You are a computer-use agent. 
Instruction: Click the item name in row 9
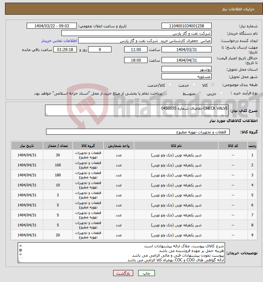point(176,235)
